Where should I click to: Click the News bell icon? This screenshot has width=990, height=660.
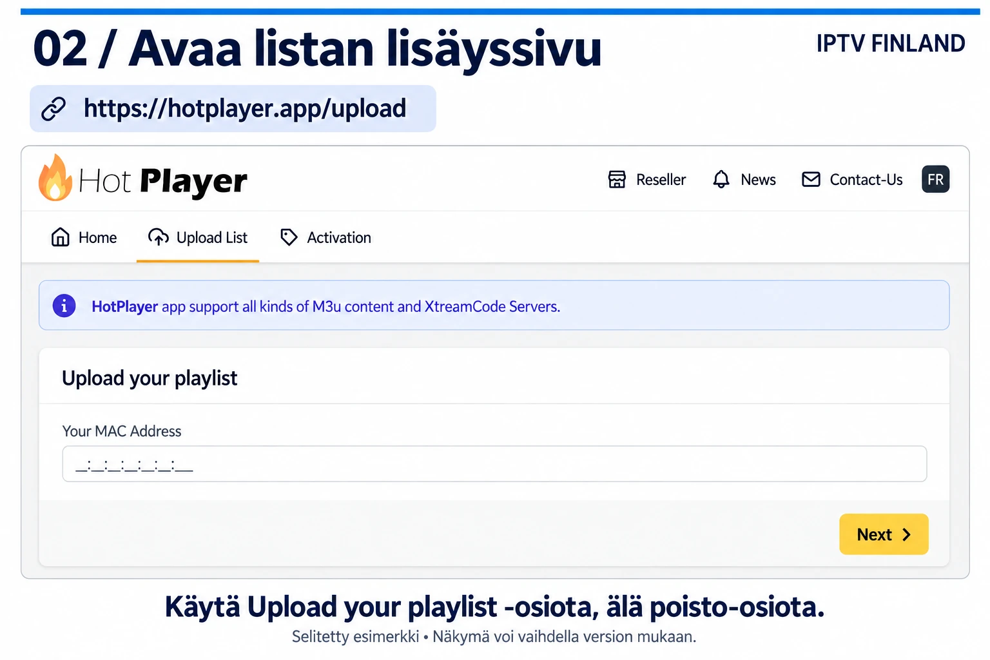click(721, 179)
